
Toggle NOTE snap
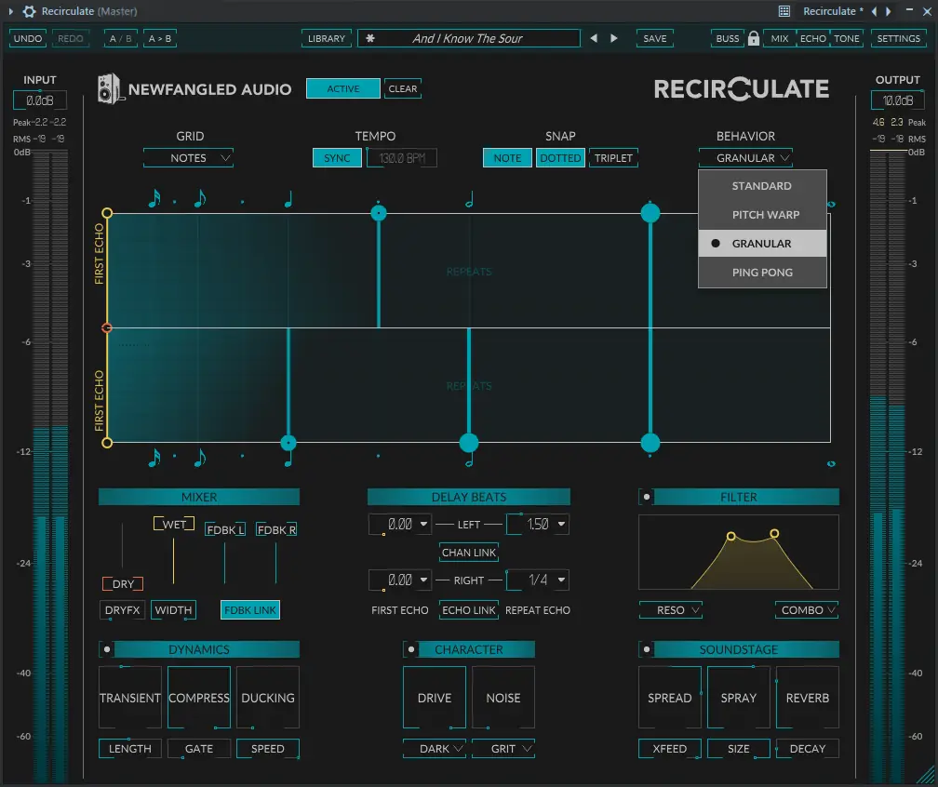(x=507, y=158)
